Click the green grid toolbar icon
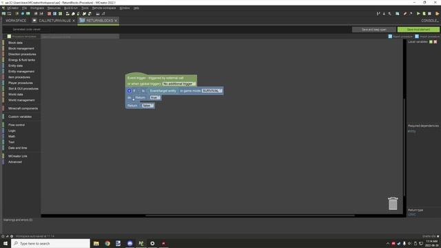Screen dimensions: 441x248 (x=60, y=14)
